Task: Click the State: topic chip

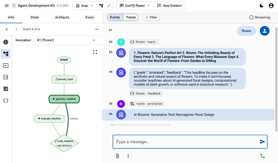Action: [x=143, y=42]
